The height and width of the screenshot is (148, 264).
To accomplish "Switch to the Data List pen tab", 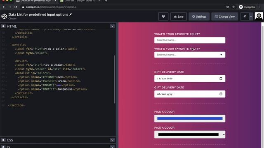I will (x=36, y=1).
